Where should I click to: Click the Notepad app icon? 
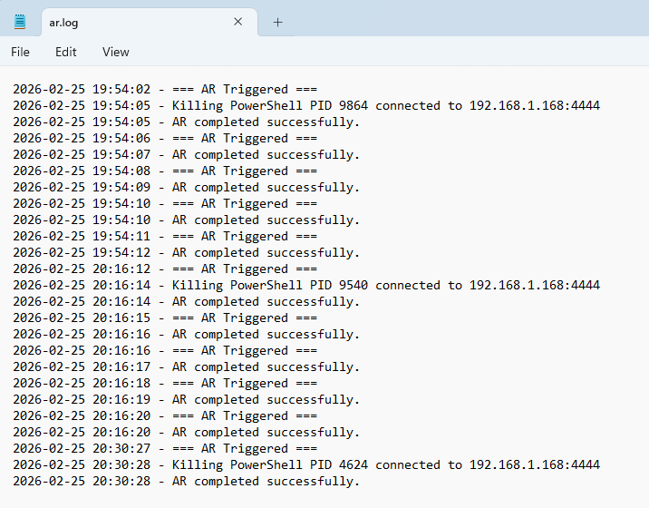click(20, 22)
